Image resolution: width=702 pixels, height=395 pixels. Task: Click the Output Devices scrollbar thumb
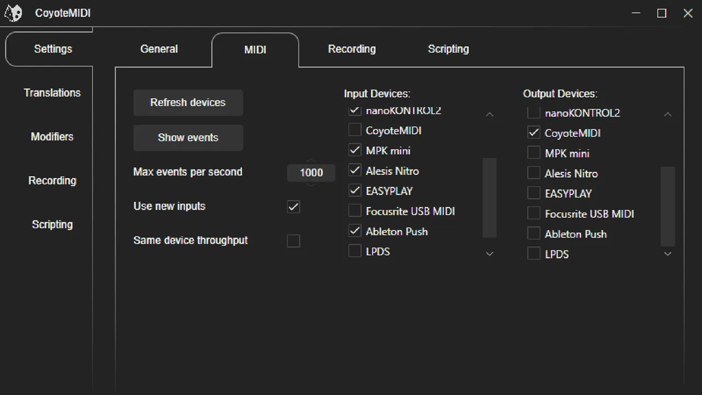point(667,206)
